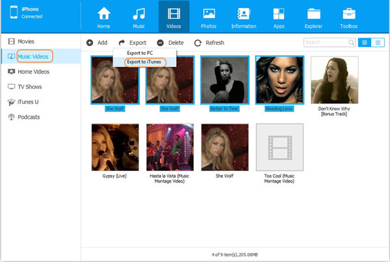
Task: Click the 4 of 9 item(s) status text
Action: pos(235,255)
